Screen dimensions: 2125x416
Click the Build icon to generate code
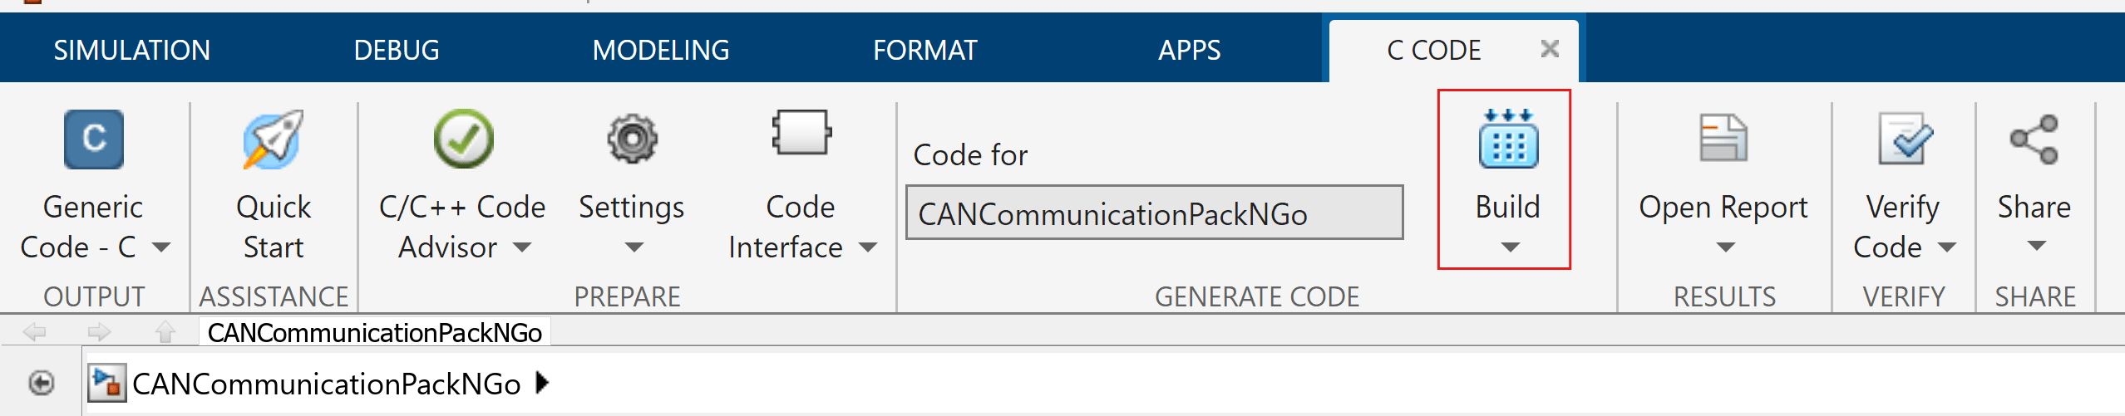[x=1507, y=139]
